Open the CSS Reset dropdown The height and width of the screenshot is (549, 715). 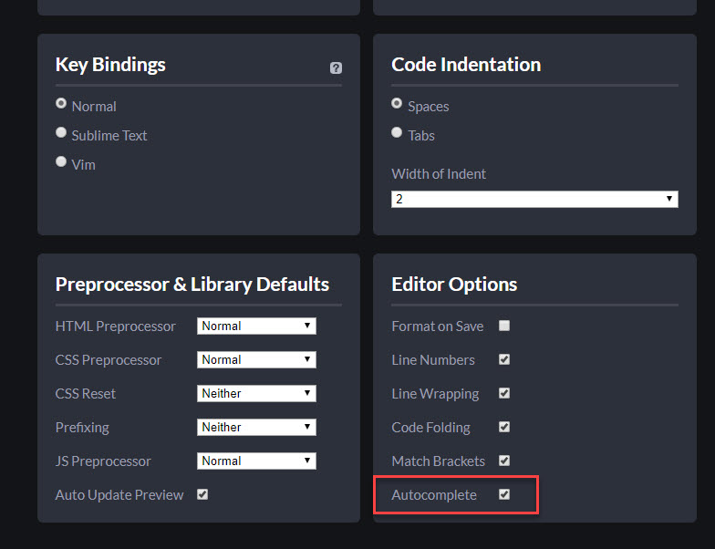click(256, 393)
